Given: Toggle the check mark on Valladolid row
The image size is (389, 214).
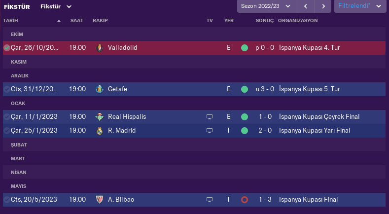Looking at the screenshot, I should tap(6, 48).
